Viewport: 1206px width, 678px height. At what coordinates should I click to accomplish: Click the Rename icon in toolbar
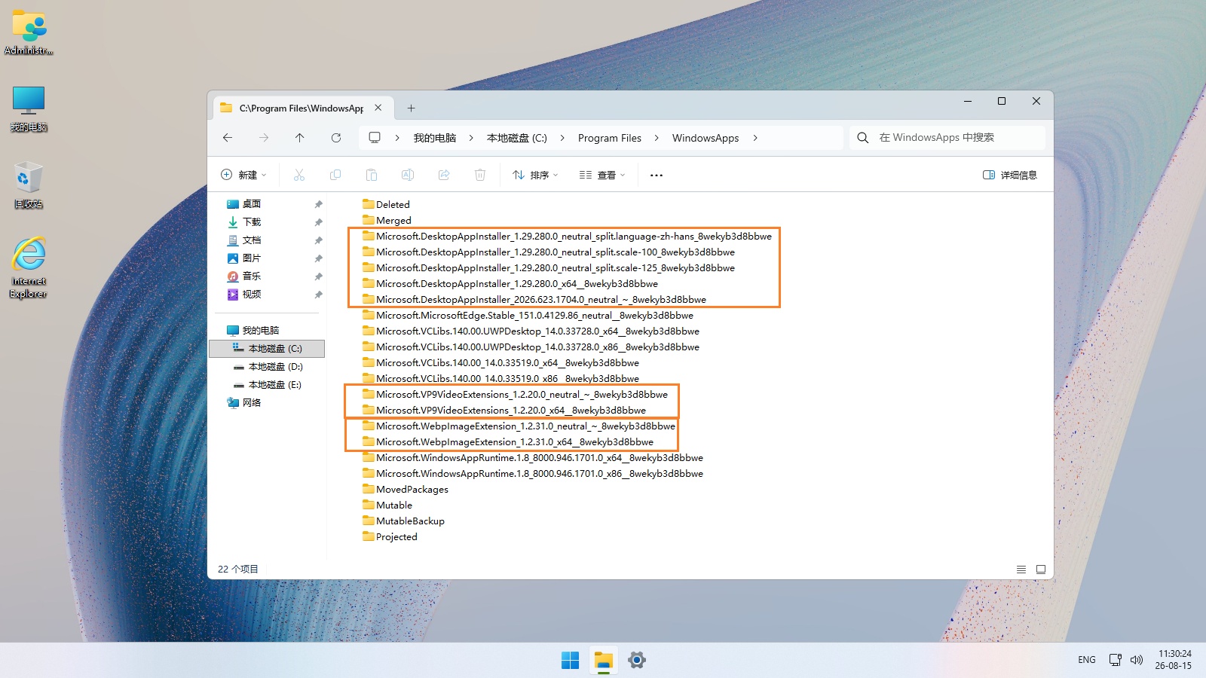tap(408, 175)
